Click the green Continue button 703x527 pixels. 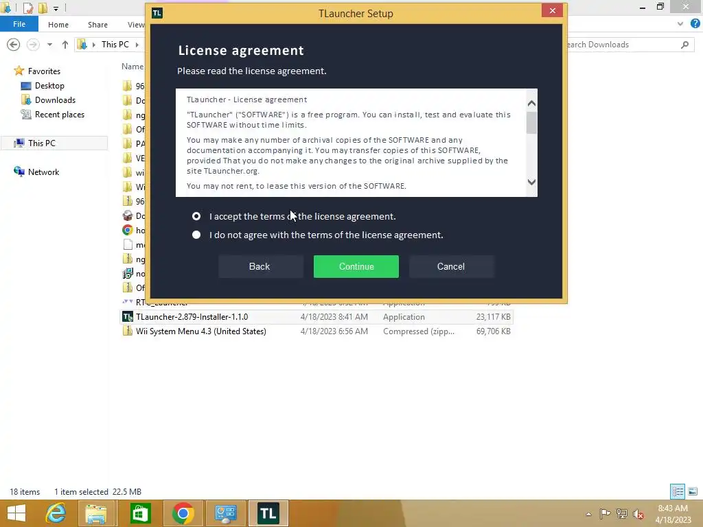tap(356, 267)
